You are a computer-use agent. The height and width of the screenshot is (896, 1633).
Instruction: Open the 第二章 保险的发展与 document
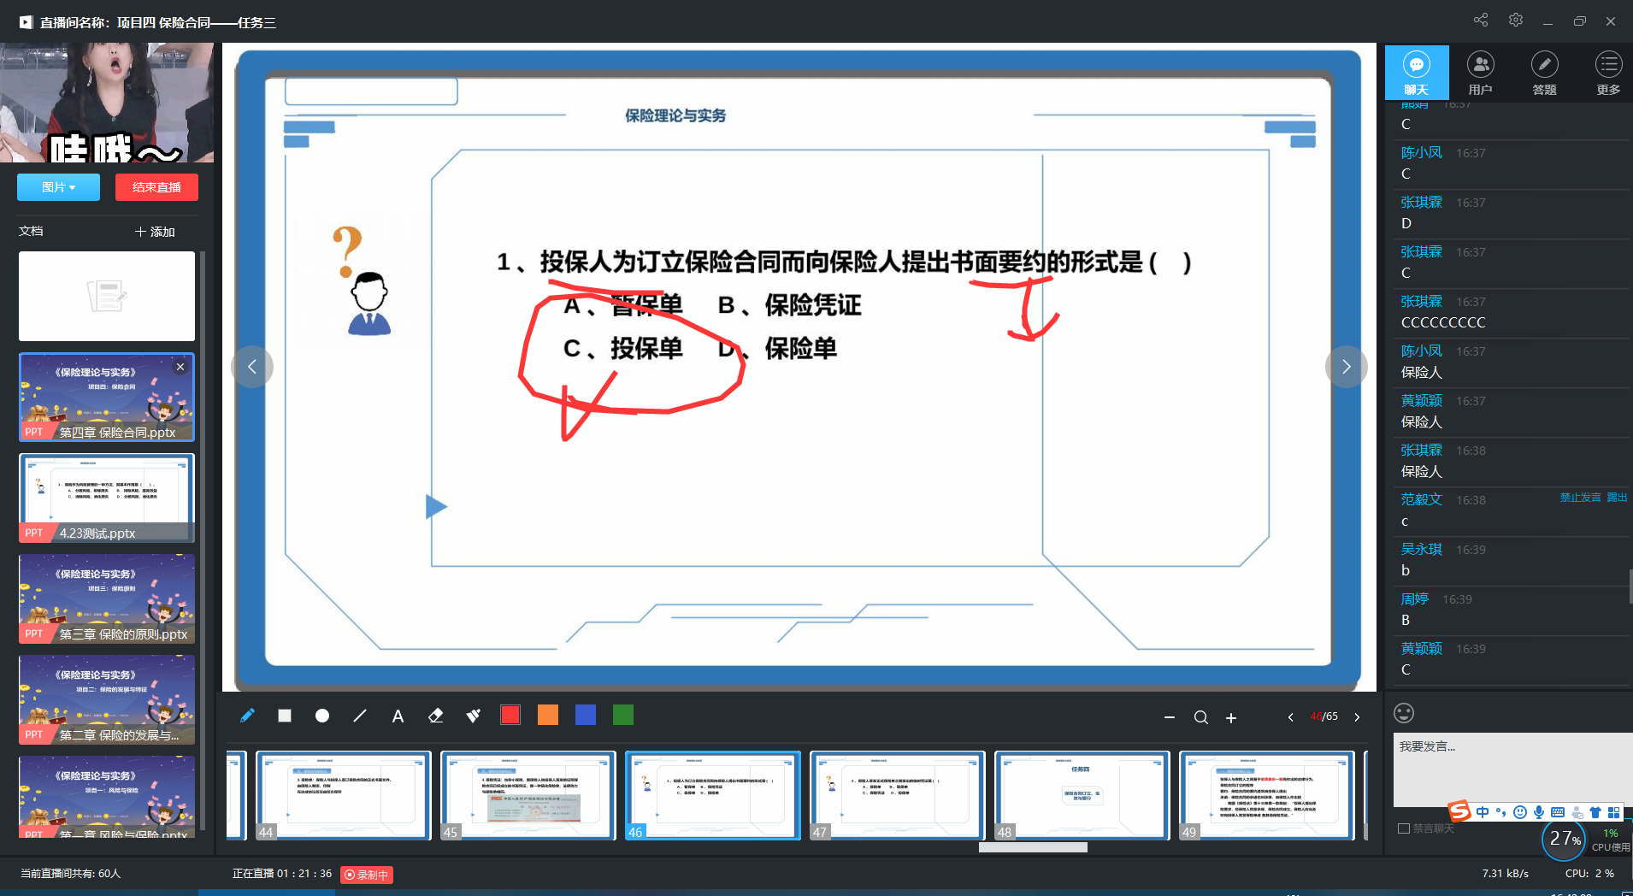[x=107, y=700]
